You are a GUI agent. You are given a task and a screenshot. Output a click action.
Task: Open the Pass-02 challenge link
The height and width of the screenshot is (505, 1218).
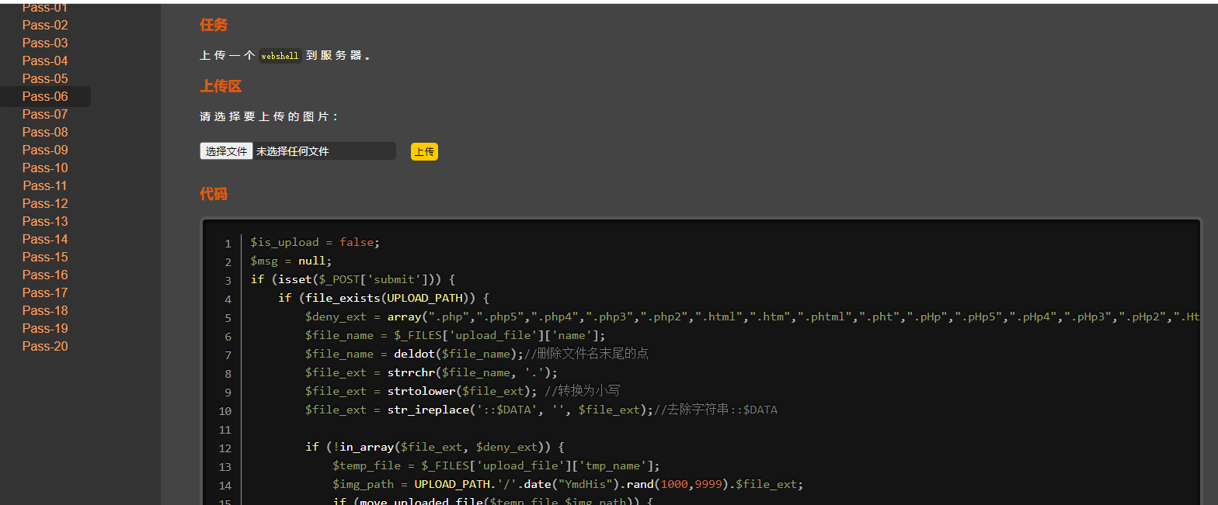coord(45,25)
